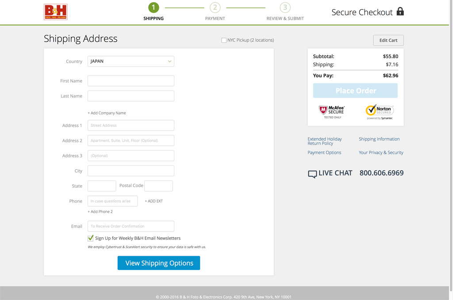Open Your Privacy & Security link
This screenshot has width=453, height=300.
(381, 152)
